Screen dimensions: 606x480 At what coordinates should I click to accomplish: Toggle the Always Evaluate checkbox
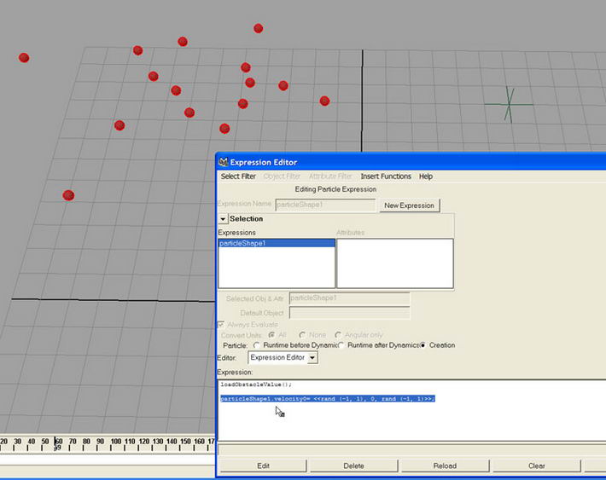(x=223, y=324)
